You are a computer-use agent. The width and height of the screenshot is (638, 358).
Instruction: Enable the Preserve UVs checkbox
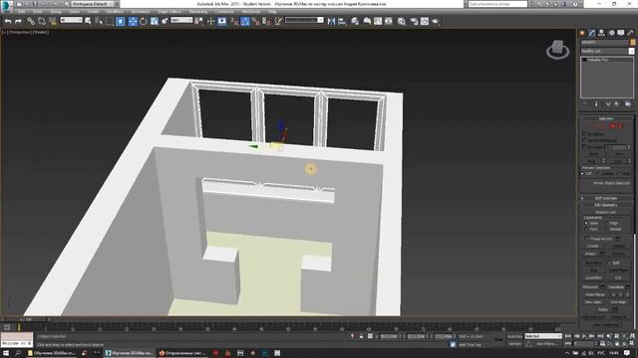[x=587, y=239]
